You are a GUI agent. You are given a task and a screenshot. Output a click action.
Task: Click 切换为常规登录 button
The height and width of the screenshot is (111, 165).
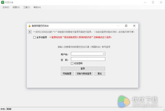point(84,74)
